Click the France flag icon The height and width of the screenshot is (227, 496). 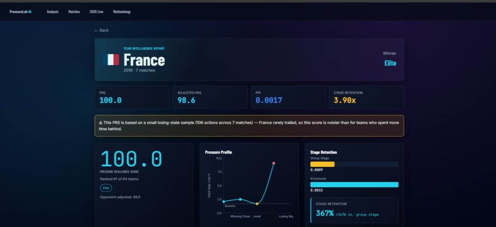pyautogui.click(x=110, y=60)
